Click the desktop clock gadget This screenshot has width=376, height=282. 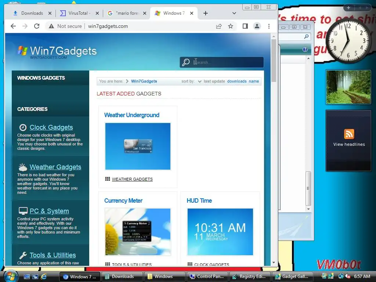348,41
